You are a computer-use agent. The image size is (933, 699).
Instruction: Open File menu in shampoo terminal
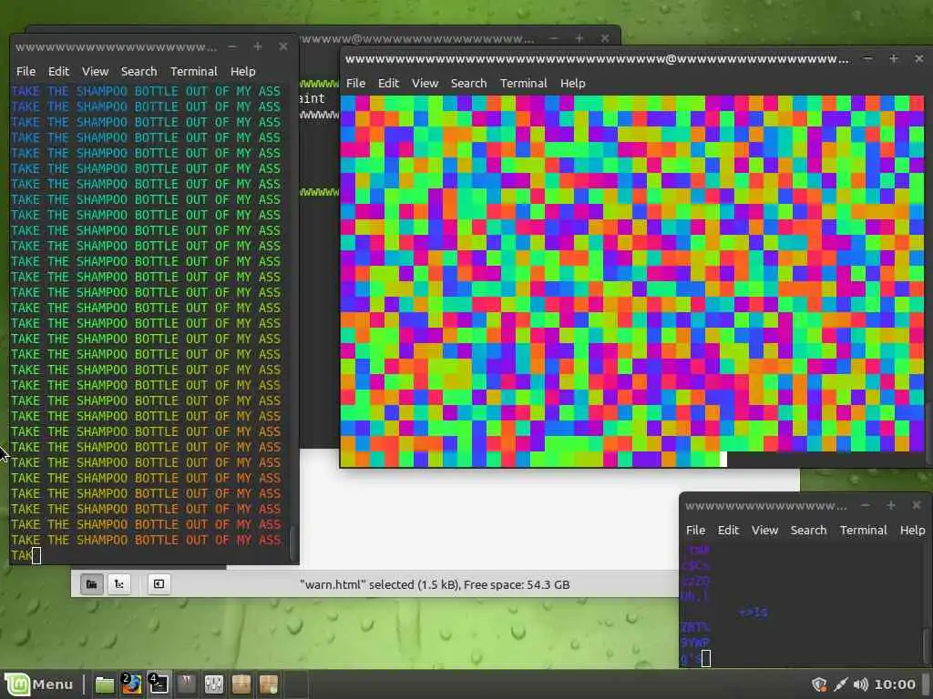pos(26,71)
